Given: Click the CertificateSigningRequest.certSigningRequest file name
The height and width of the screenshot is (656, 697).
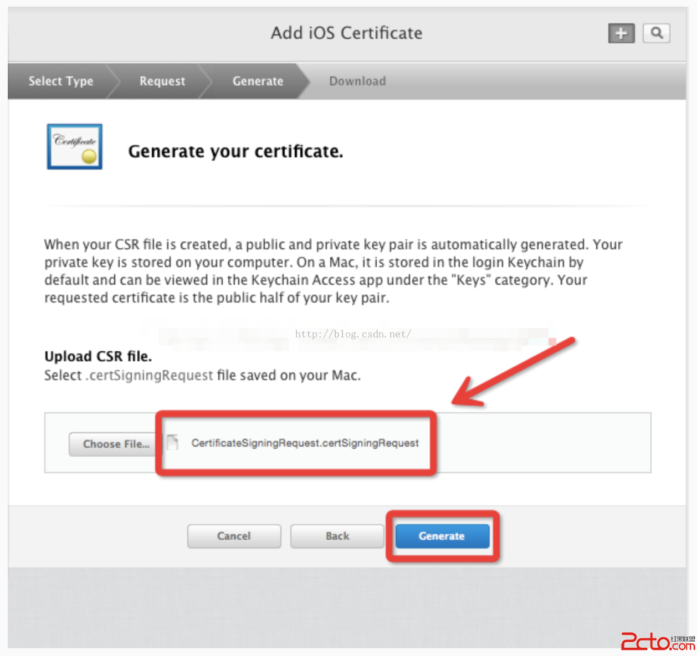Looking at the screenshot, I should (305, 443).
